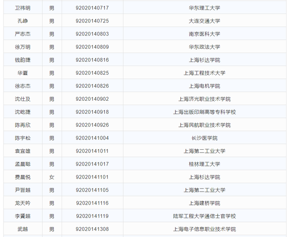Select the ID cell 92020140809
This screenshot has height=237, width=288.
coord(92,47)
